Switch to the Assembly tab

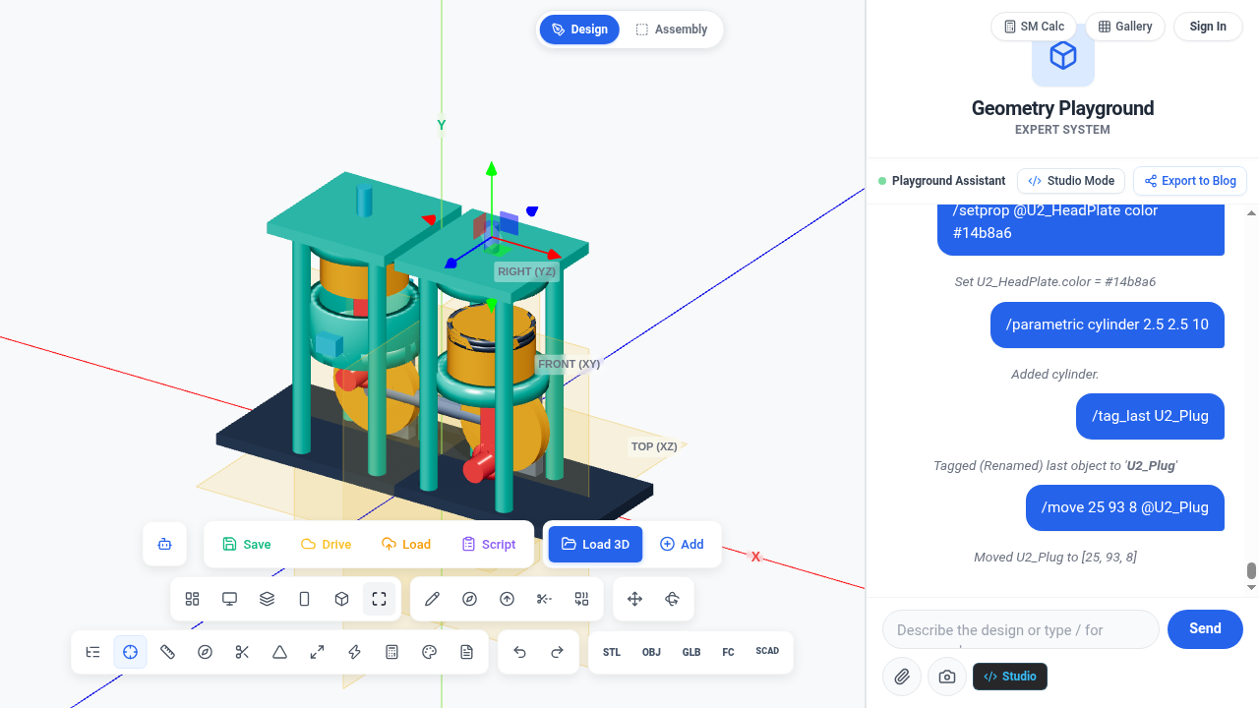point(672,29)
